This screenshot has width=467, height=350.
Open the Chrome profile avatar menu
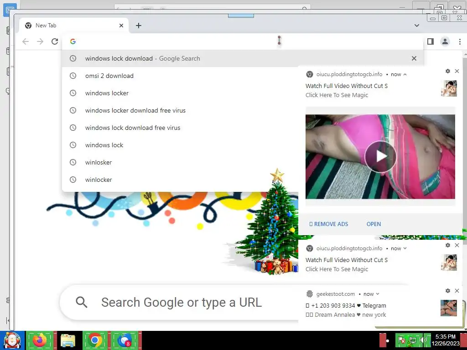point(445,41)
